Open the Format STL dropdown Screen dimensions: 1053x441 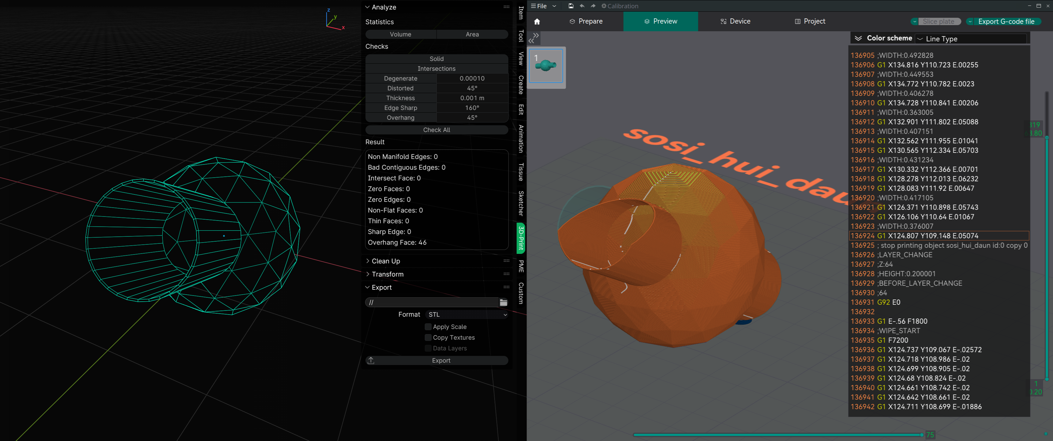[467, 314]
